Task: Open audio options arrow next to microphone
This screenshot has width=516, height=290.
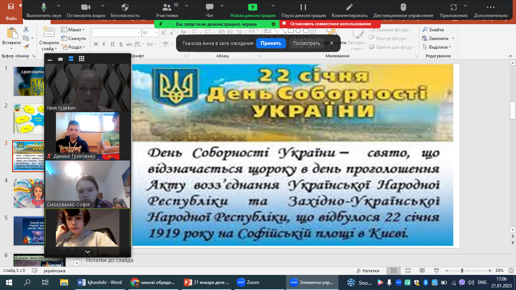Action: pyautogui.click(x=58, y=6)
